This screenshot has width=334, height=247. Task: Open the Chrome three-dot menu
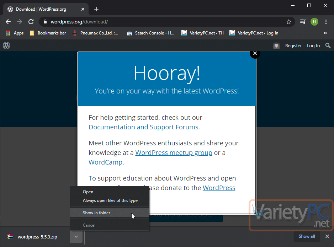pos(326,22)
